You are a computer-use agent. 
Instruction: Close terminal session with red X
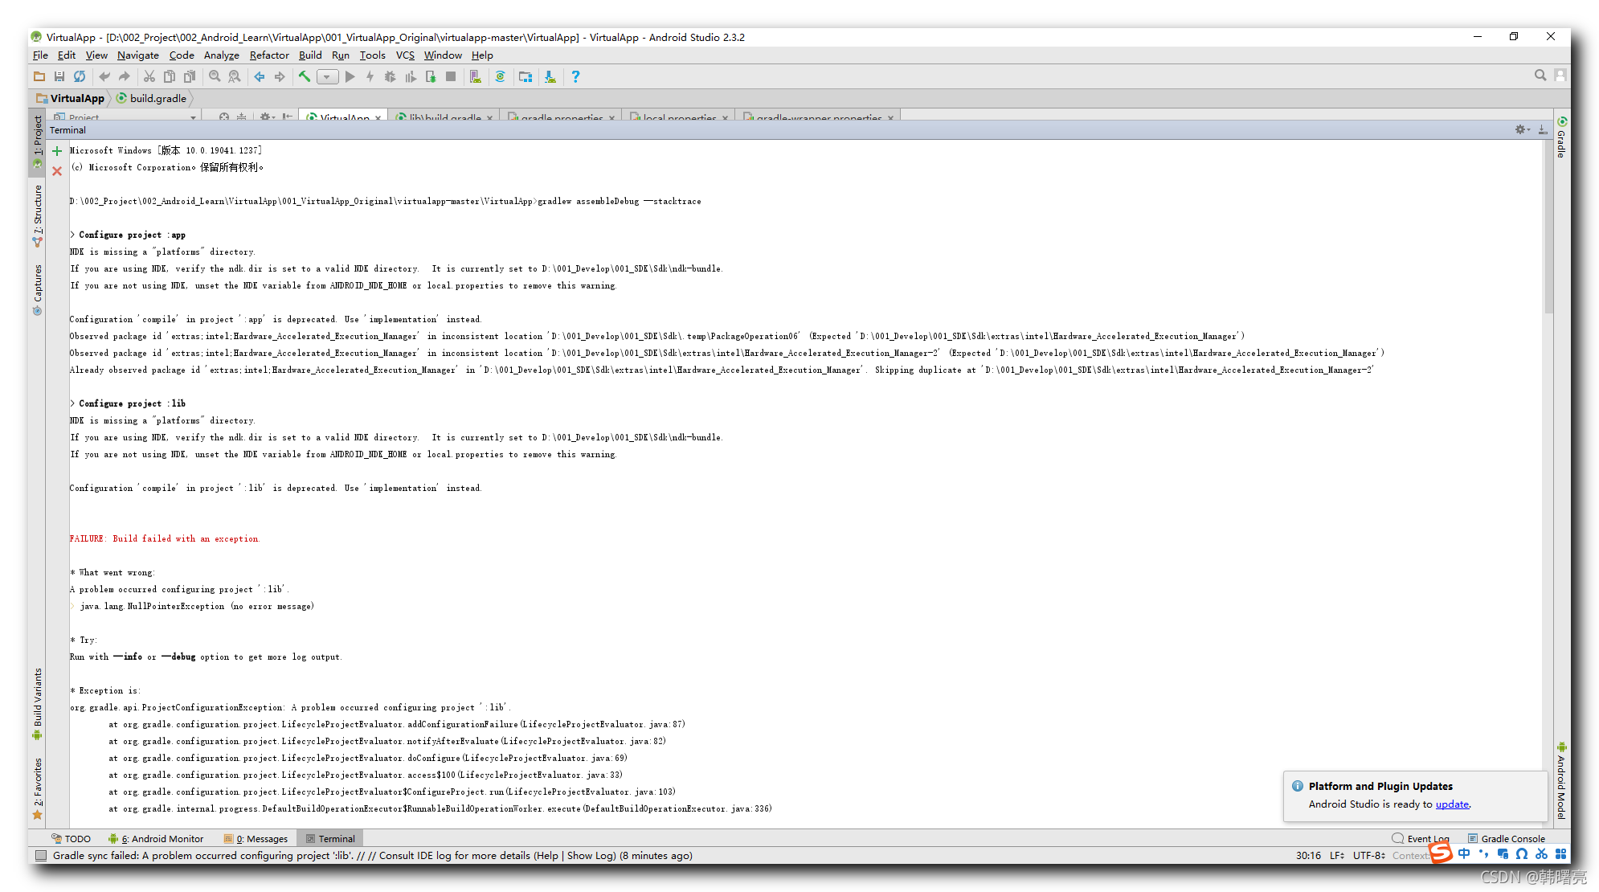pos(57,171)
